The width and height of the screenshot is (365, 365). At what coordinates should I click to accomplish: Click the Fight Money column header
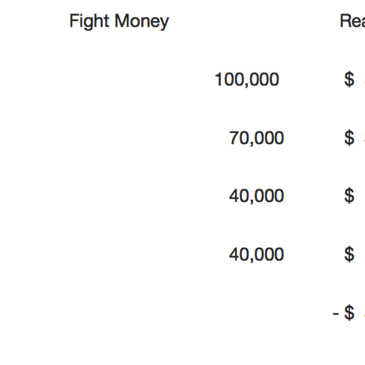pyautogui.click(x=119, y=21)
